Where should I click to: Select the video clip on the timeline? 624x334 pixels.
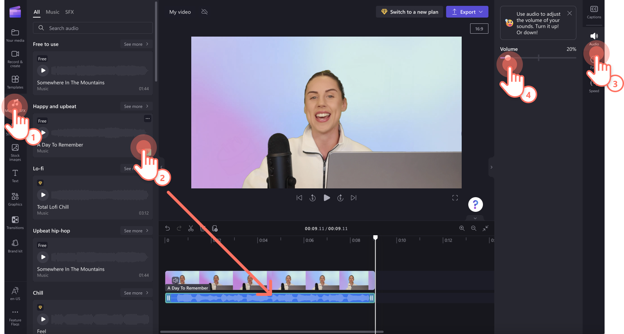[270, 280]
